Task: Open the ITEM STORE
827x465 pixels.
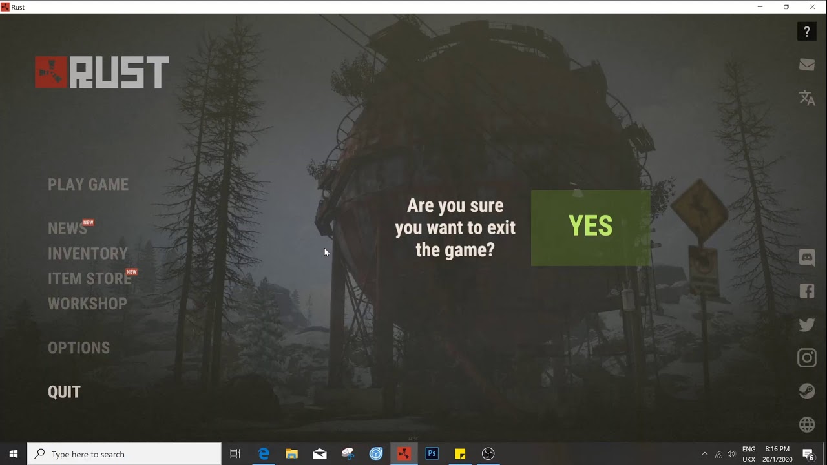Action: (90, 279)
